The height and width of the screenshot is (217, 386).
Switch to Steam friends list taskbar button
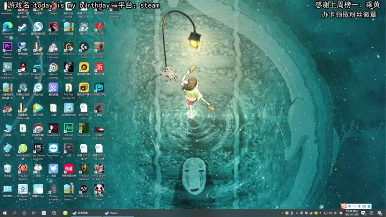point(86,213)
